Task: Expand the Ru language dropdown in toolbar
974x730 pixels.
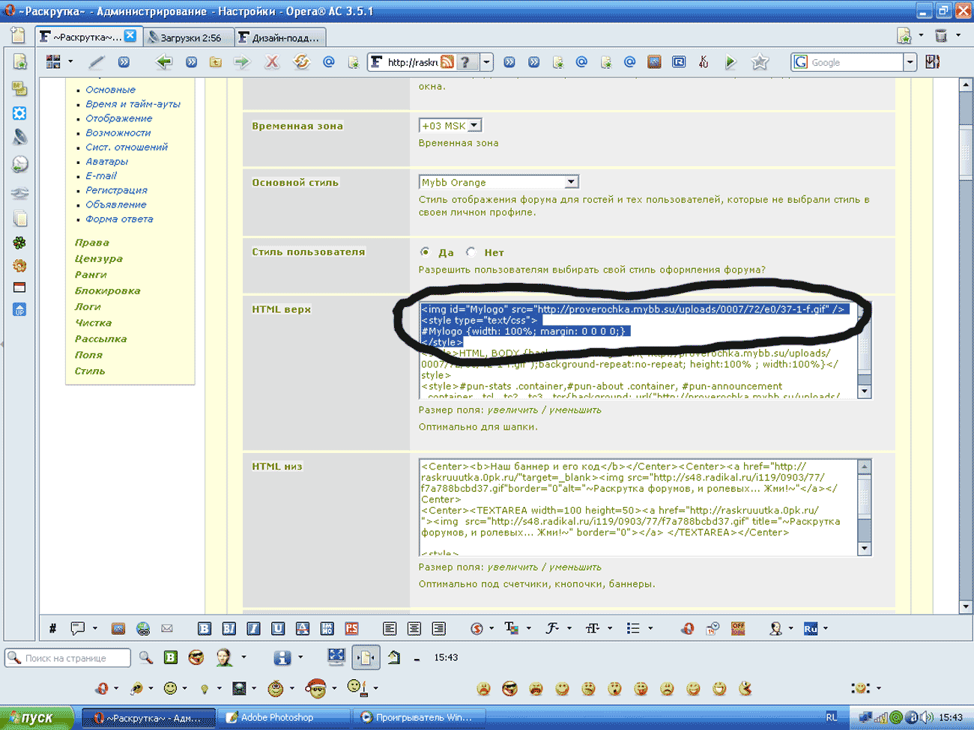Action: [x=825, y=629]
